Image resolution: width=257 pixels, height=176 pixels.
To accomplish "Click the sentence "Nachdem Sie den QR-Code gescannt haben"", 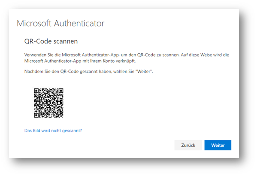I will click(x=88, y=72).
